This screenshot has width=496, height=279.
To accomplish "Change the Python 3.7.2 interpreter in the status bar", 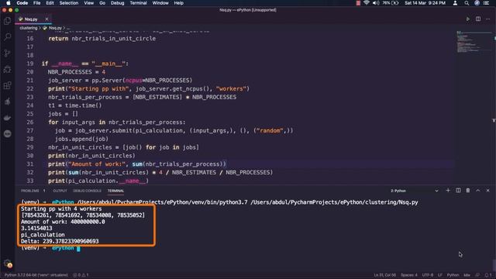I will pyautogui.click(x=36, y=275).
